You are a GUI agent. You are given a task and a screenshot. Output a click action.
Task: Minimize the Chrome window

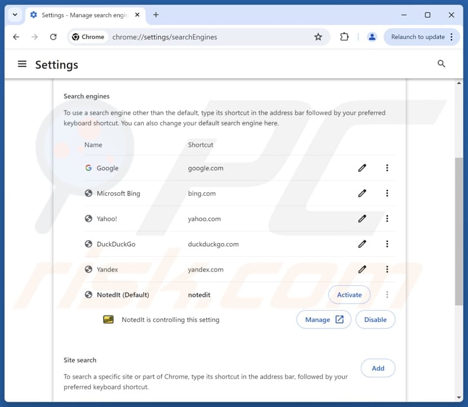404,15
